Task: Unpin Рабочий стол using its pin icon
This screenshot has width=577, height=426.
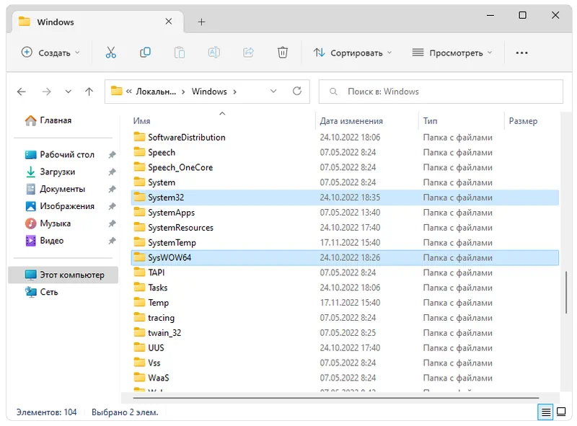Action: pyautogui.click(x=113, y=155)
